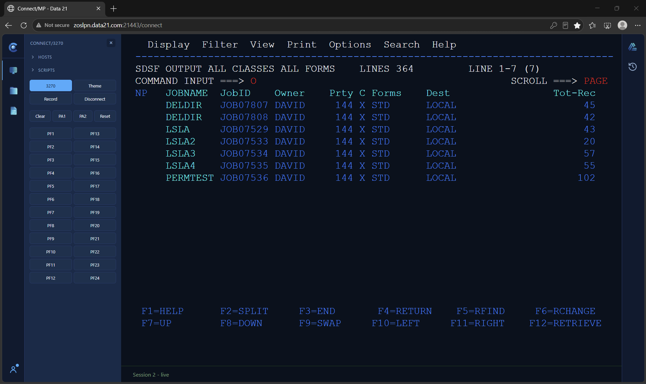Open the browser profile avatar
This screenshot has height=384, width=646.
pos(622,25)
